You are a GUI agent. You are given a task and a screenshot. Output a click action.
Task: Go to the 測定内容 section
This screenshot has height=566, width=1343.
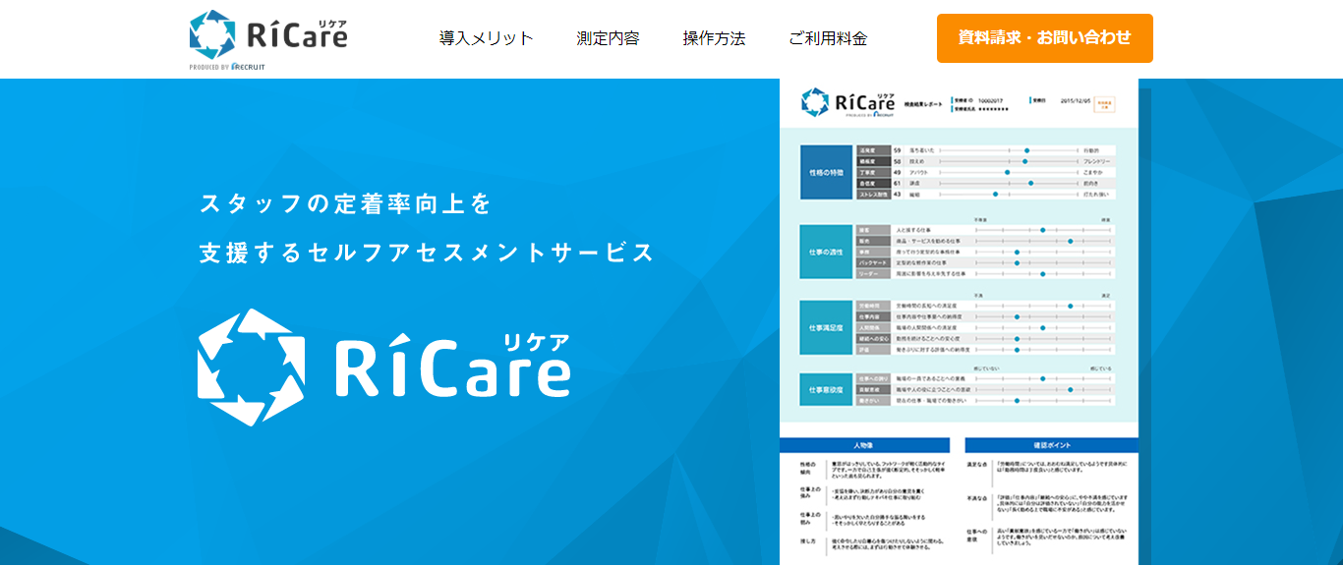tap(608, 38)
